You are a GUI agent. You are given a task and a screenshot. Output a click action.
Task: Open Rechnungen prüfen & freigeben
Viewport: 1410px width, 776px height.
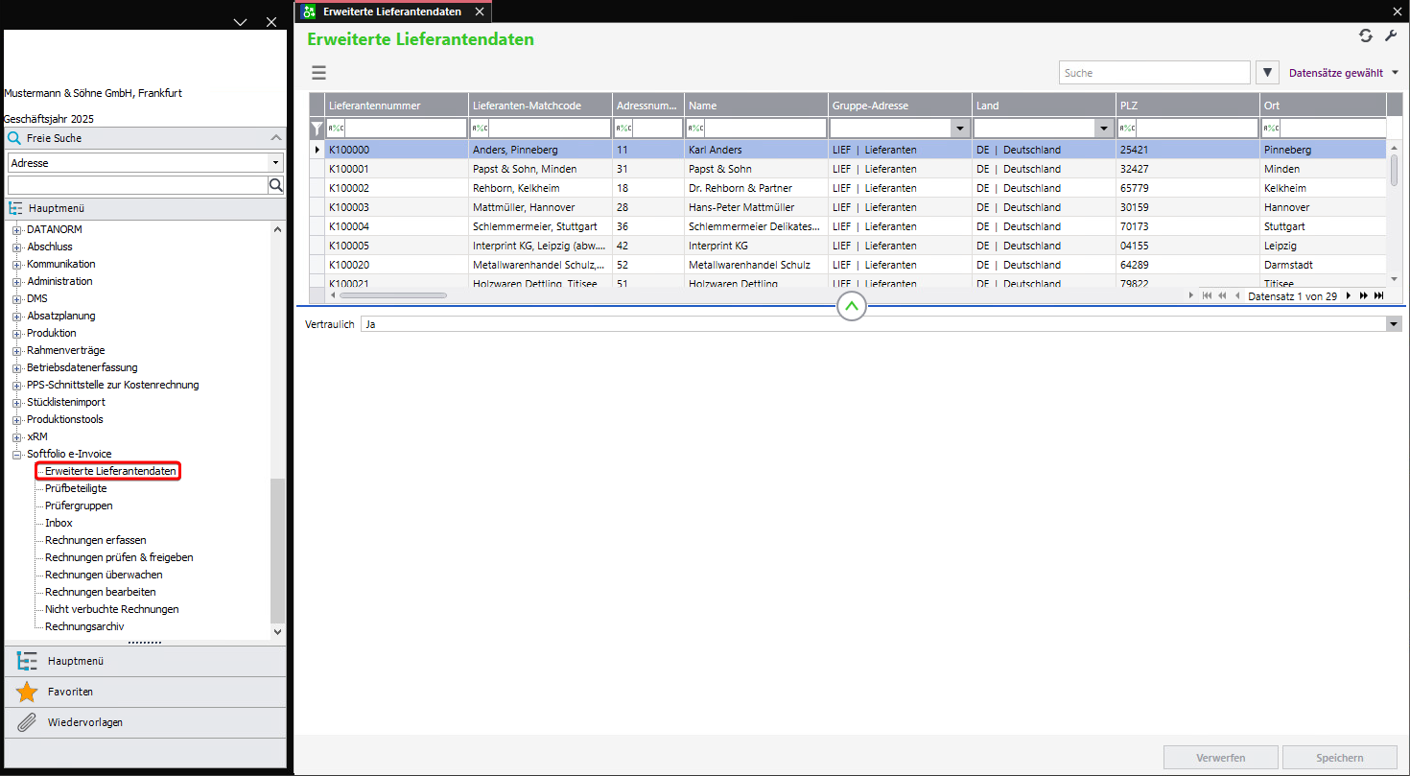tap(119, 557)
